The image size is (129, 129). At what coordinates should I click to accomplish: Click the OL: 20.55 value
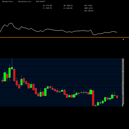point(89,11)
